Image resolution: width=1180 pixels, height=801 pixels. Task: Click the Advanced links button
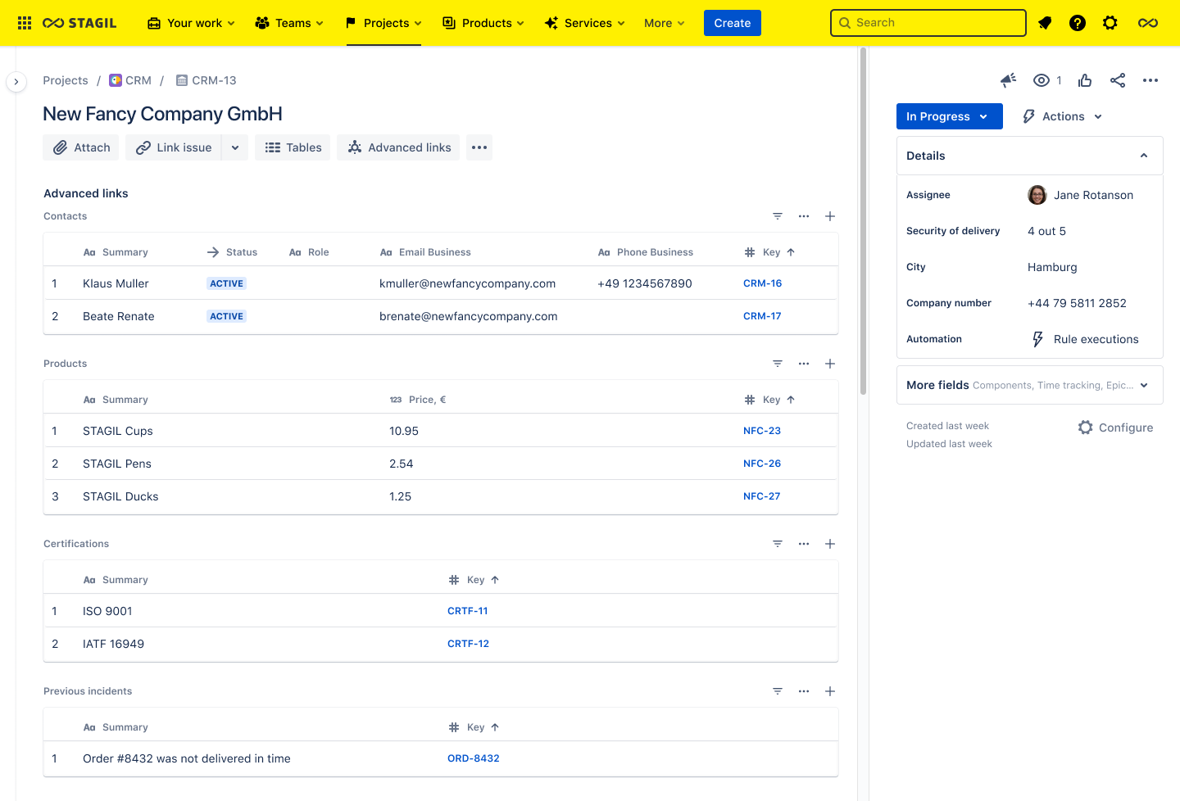398,147
